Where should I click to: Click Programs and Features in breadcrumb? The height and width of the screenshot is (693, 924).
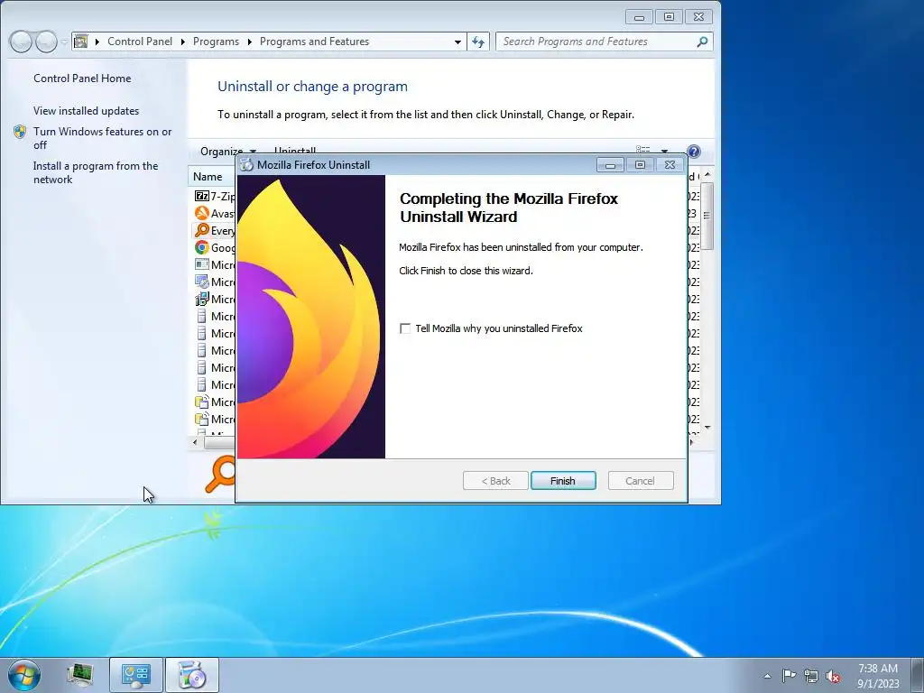pyautogui.click(x=314, y=42)
